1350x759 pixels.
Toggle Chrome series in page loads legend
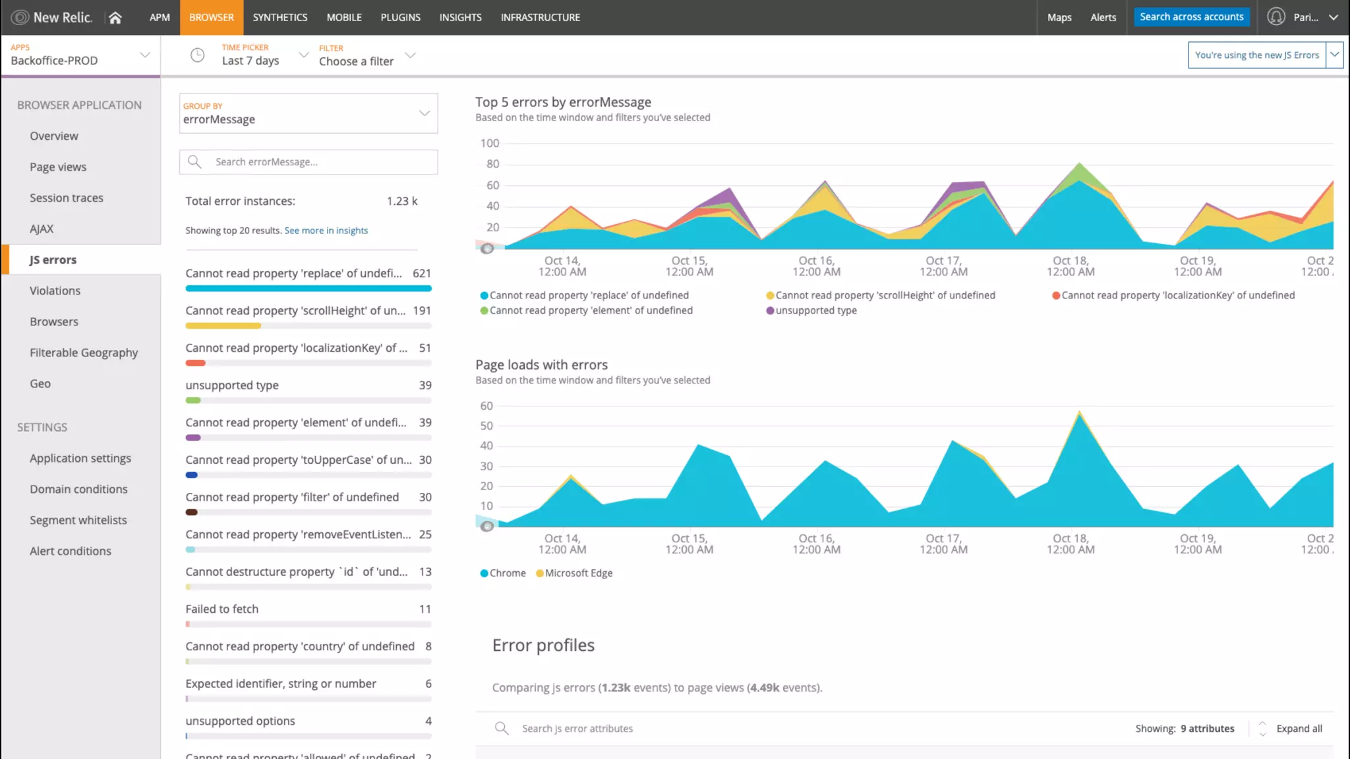click(x=503, y=573)
